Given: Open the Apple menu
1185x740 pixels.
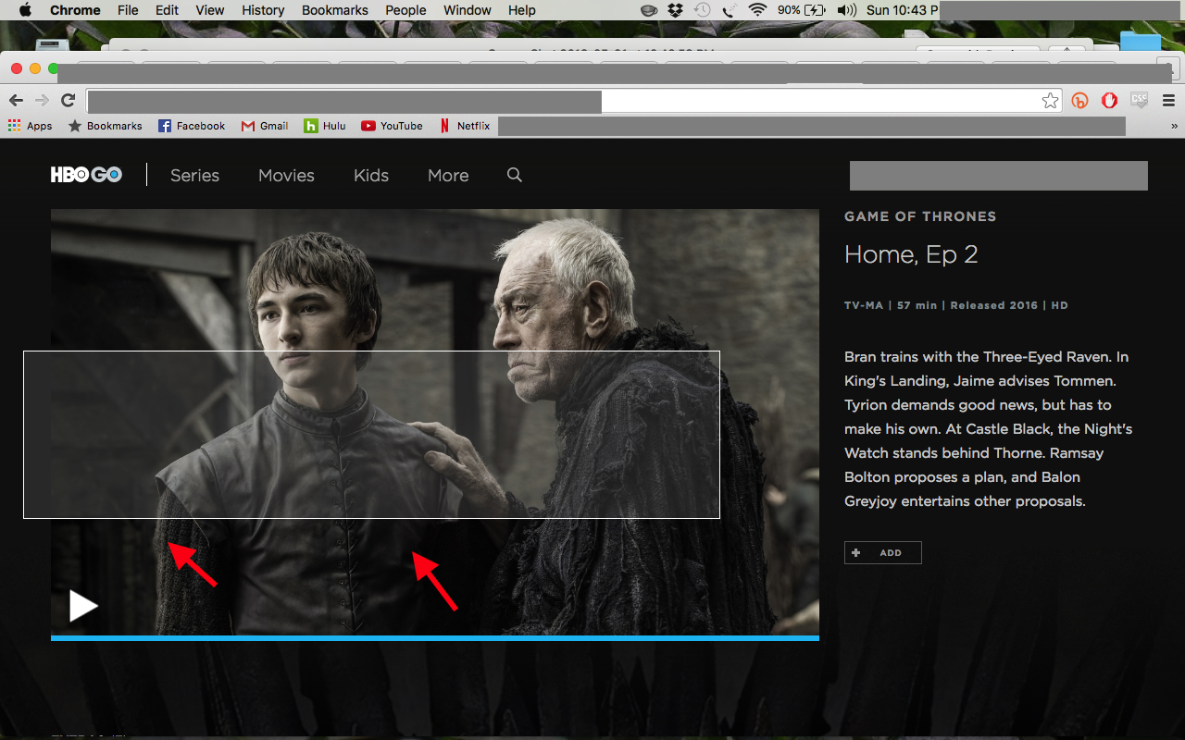Looking at the screenshot, I should 25,10.
